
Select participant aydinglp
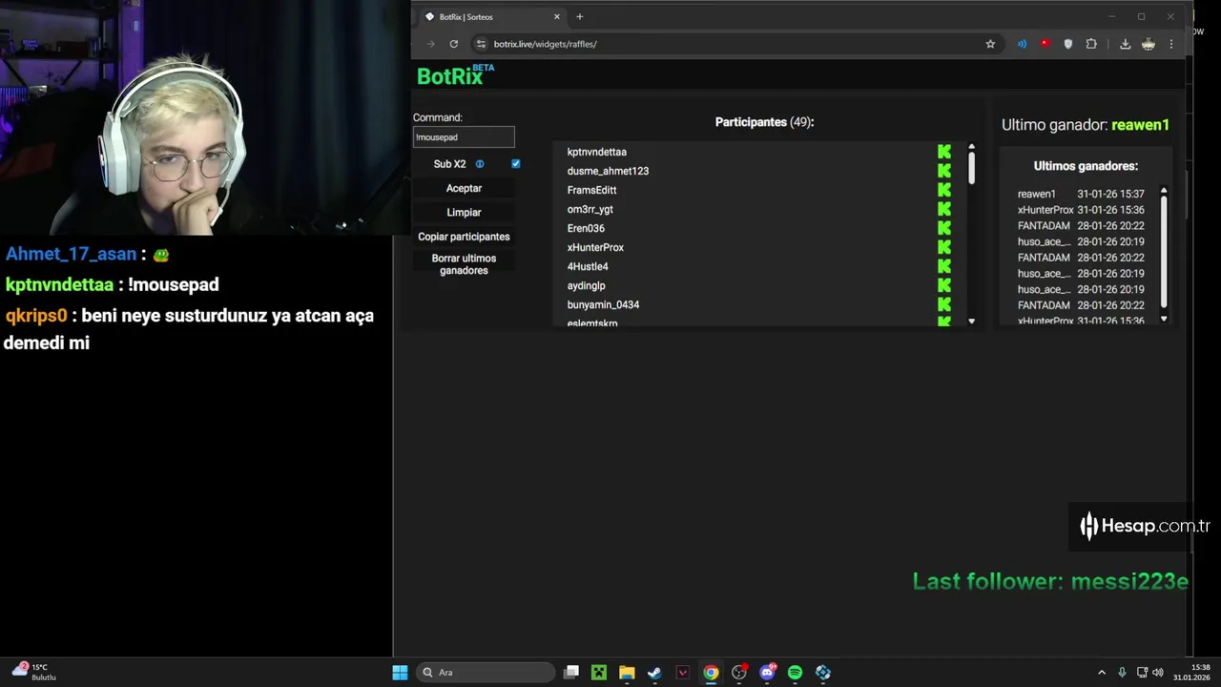[586, 285]
